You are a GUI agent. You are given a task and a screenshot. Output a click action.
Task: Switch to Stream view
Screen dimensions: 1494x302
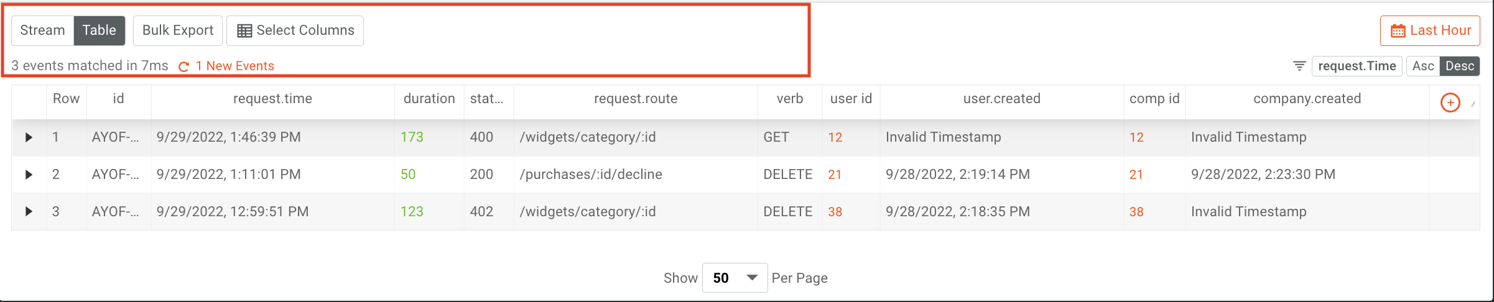[x=42, y=30]
